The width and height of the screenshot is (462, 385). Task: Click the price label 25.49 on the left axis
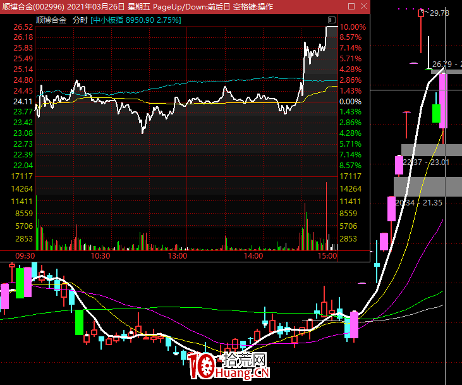[23, 59]
